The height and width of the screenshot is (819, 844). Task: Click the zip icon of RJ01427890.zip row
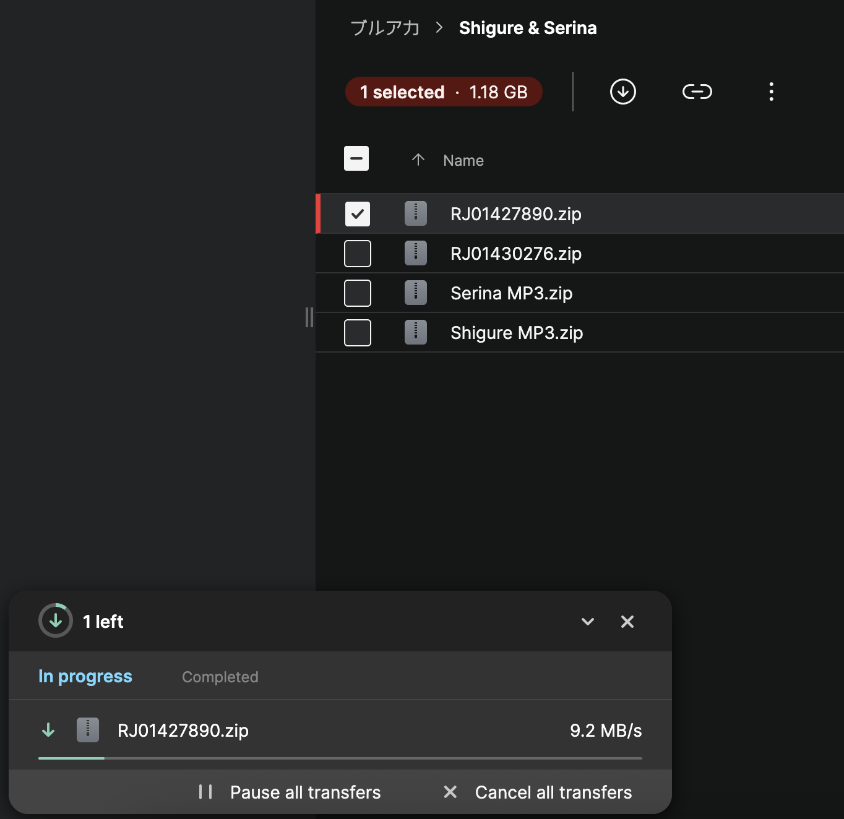(416, 213)
